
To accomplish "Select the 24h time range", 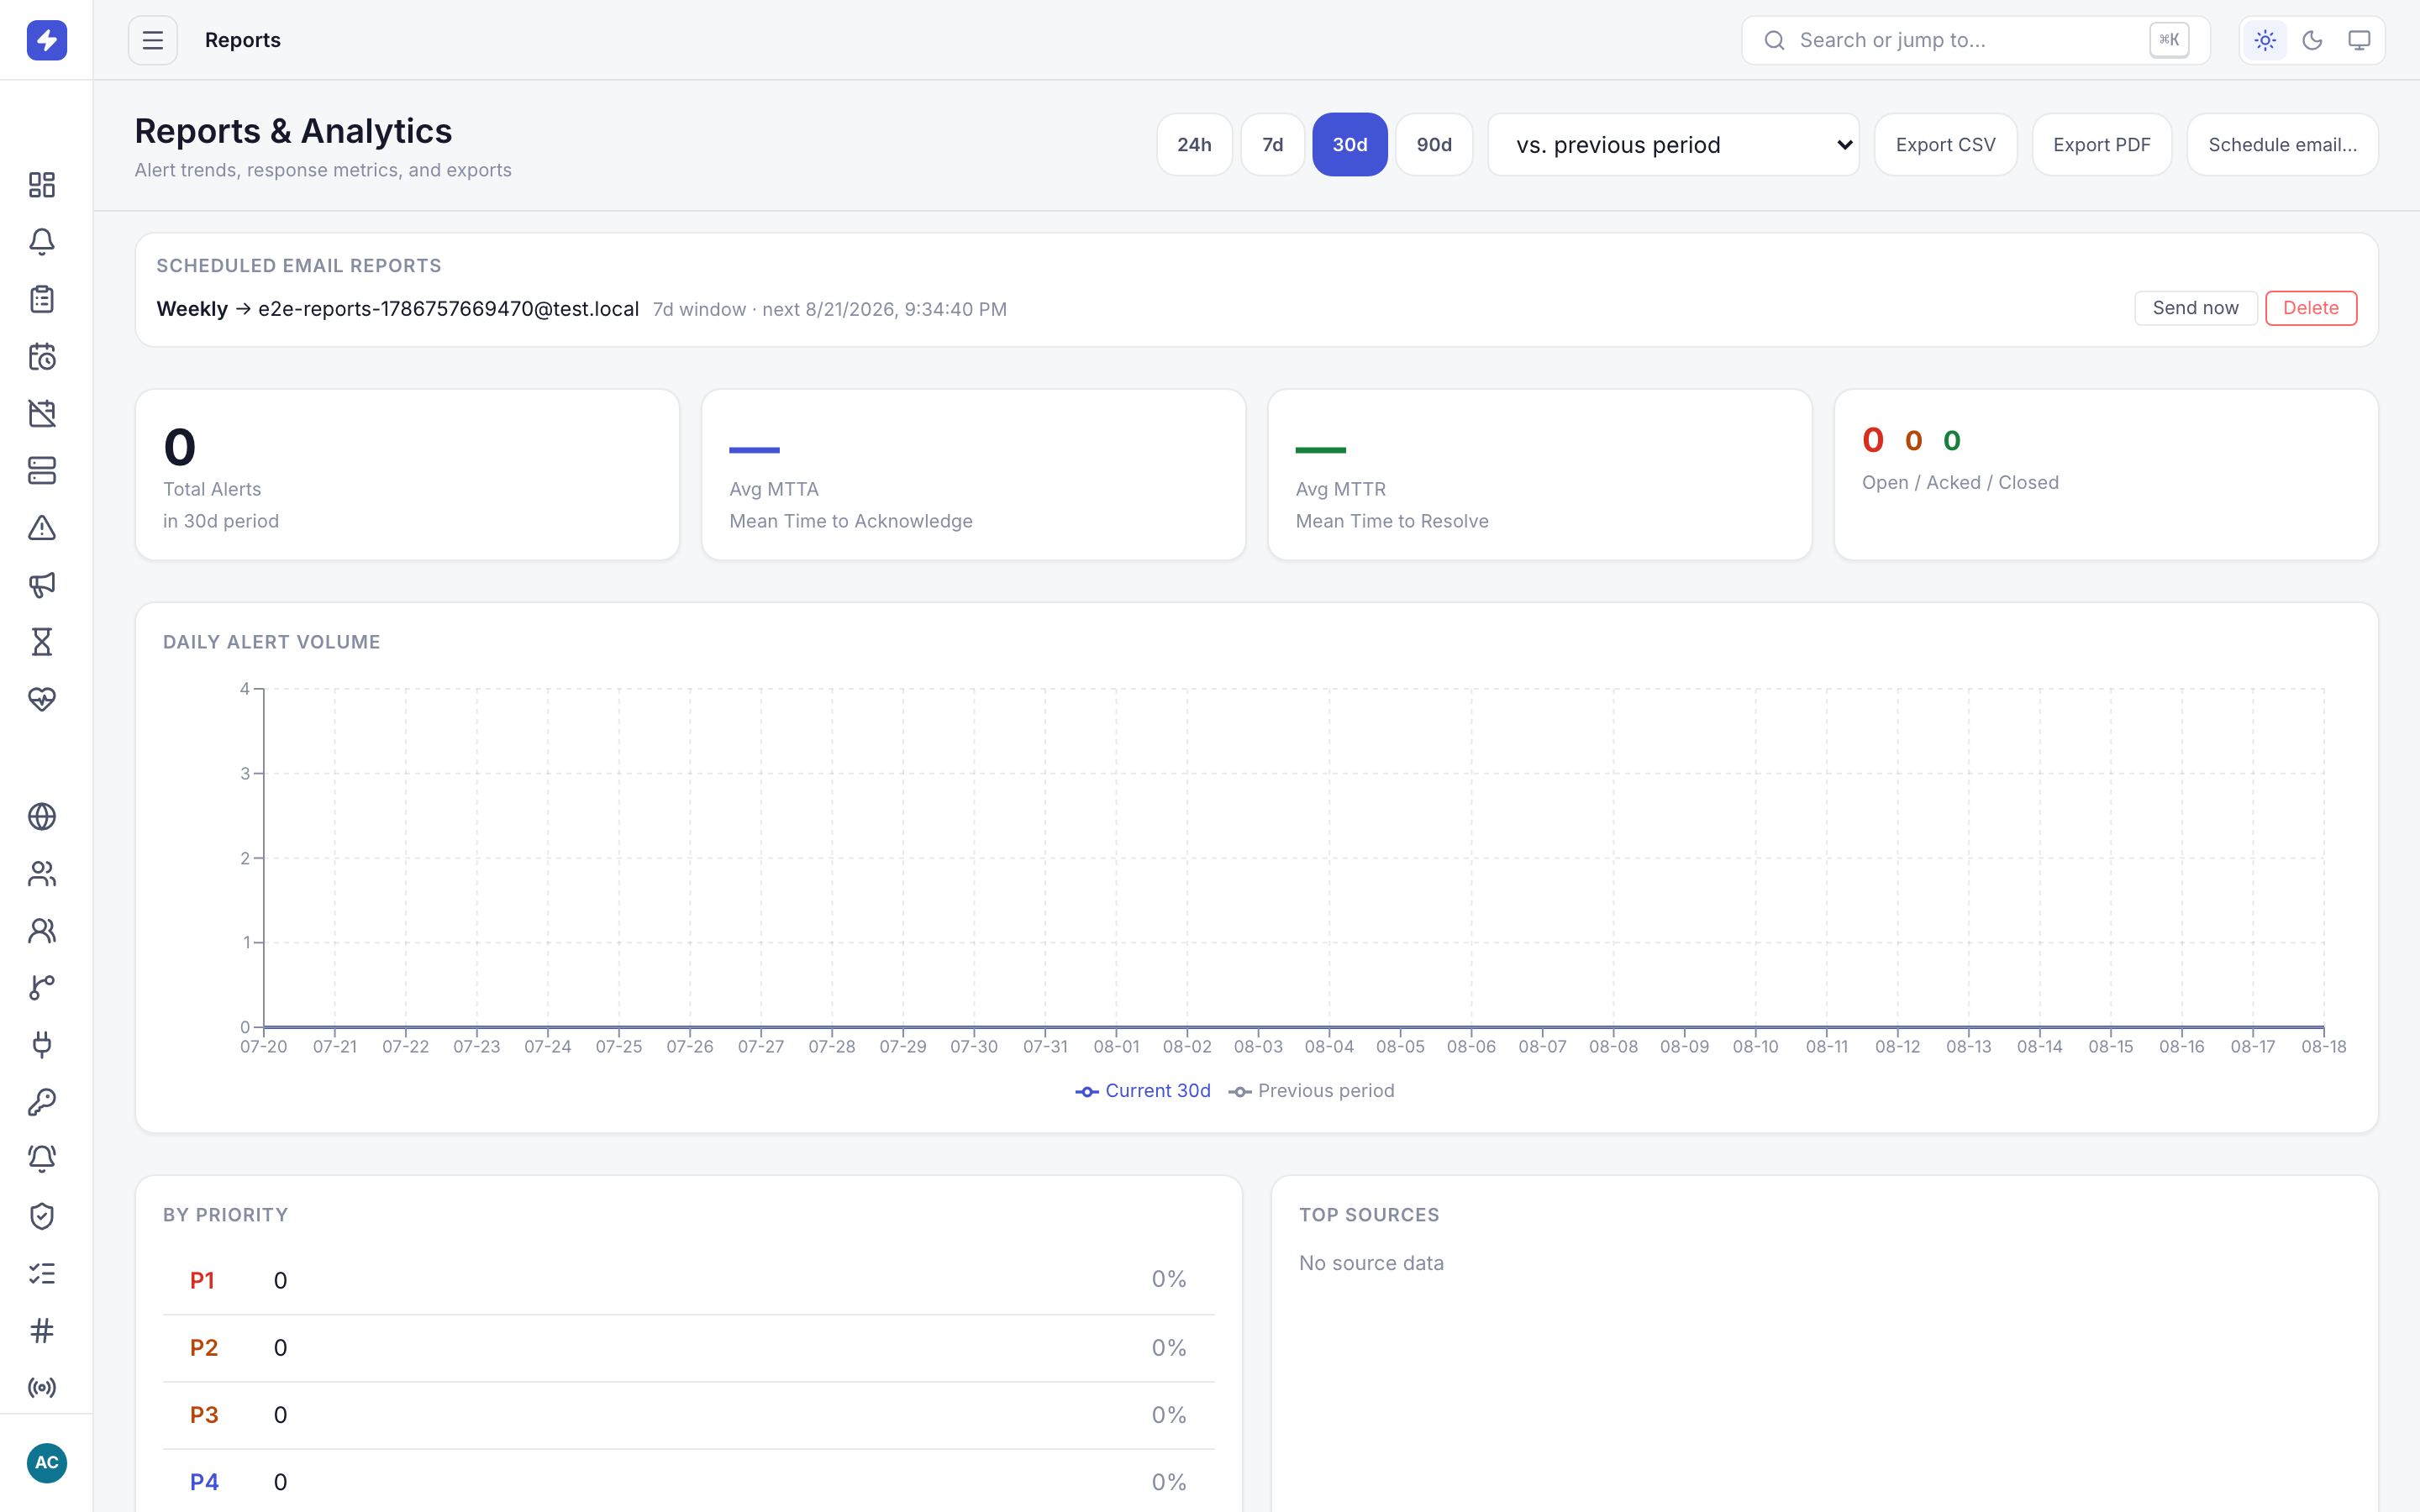I will pyautogui.click(x=1194, y=144).
